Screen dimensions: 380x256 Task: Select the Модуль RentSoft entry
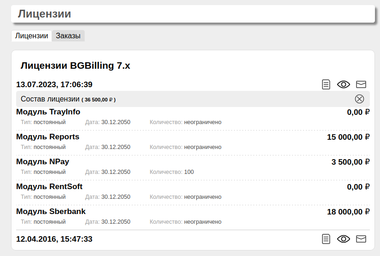pyautogui.click(x=49, y=186)
